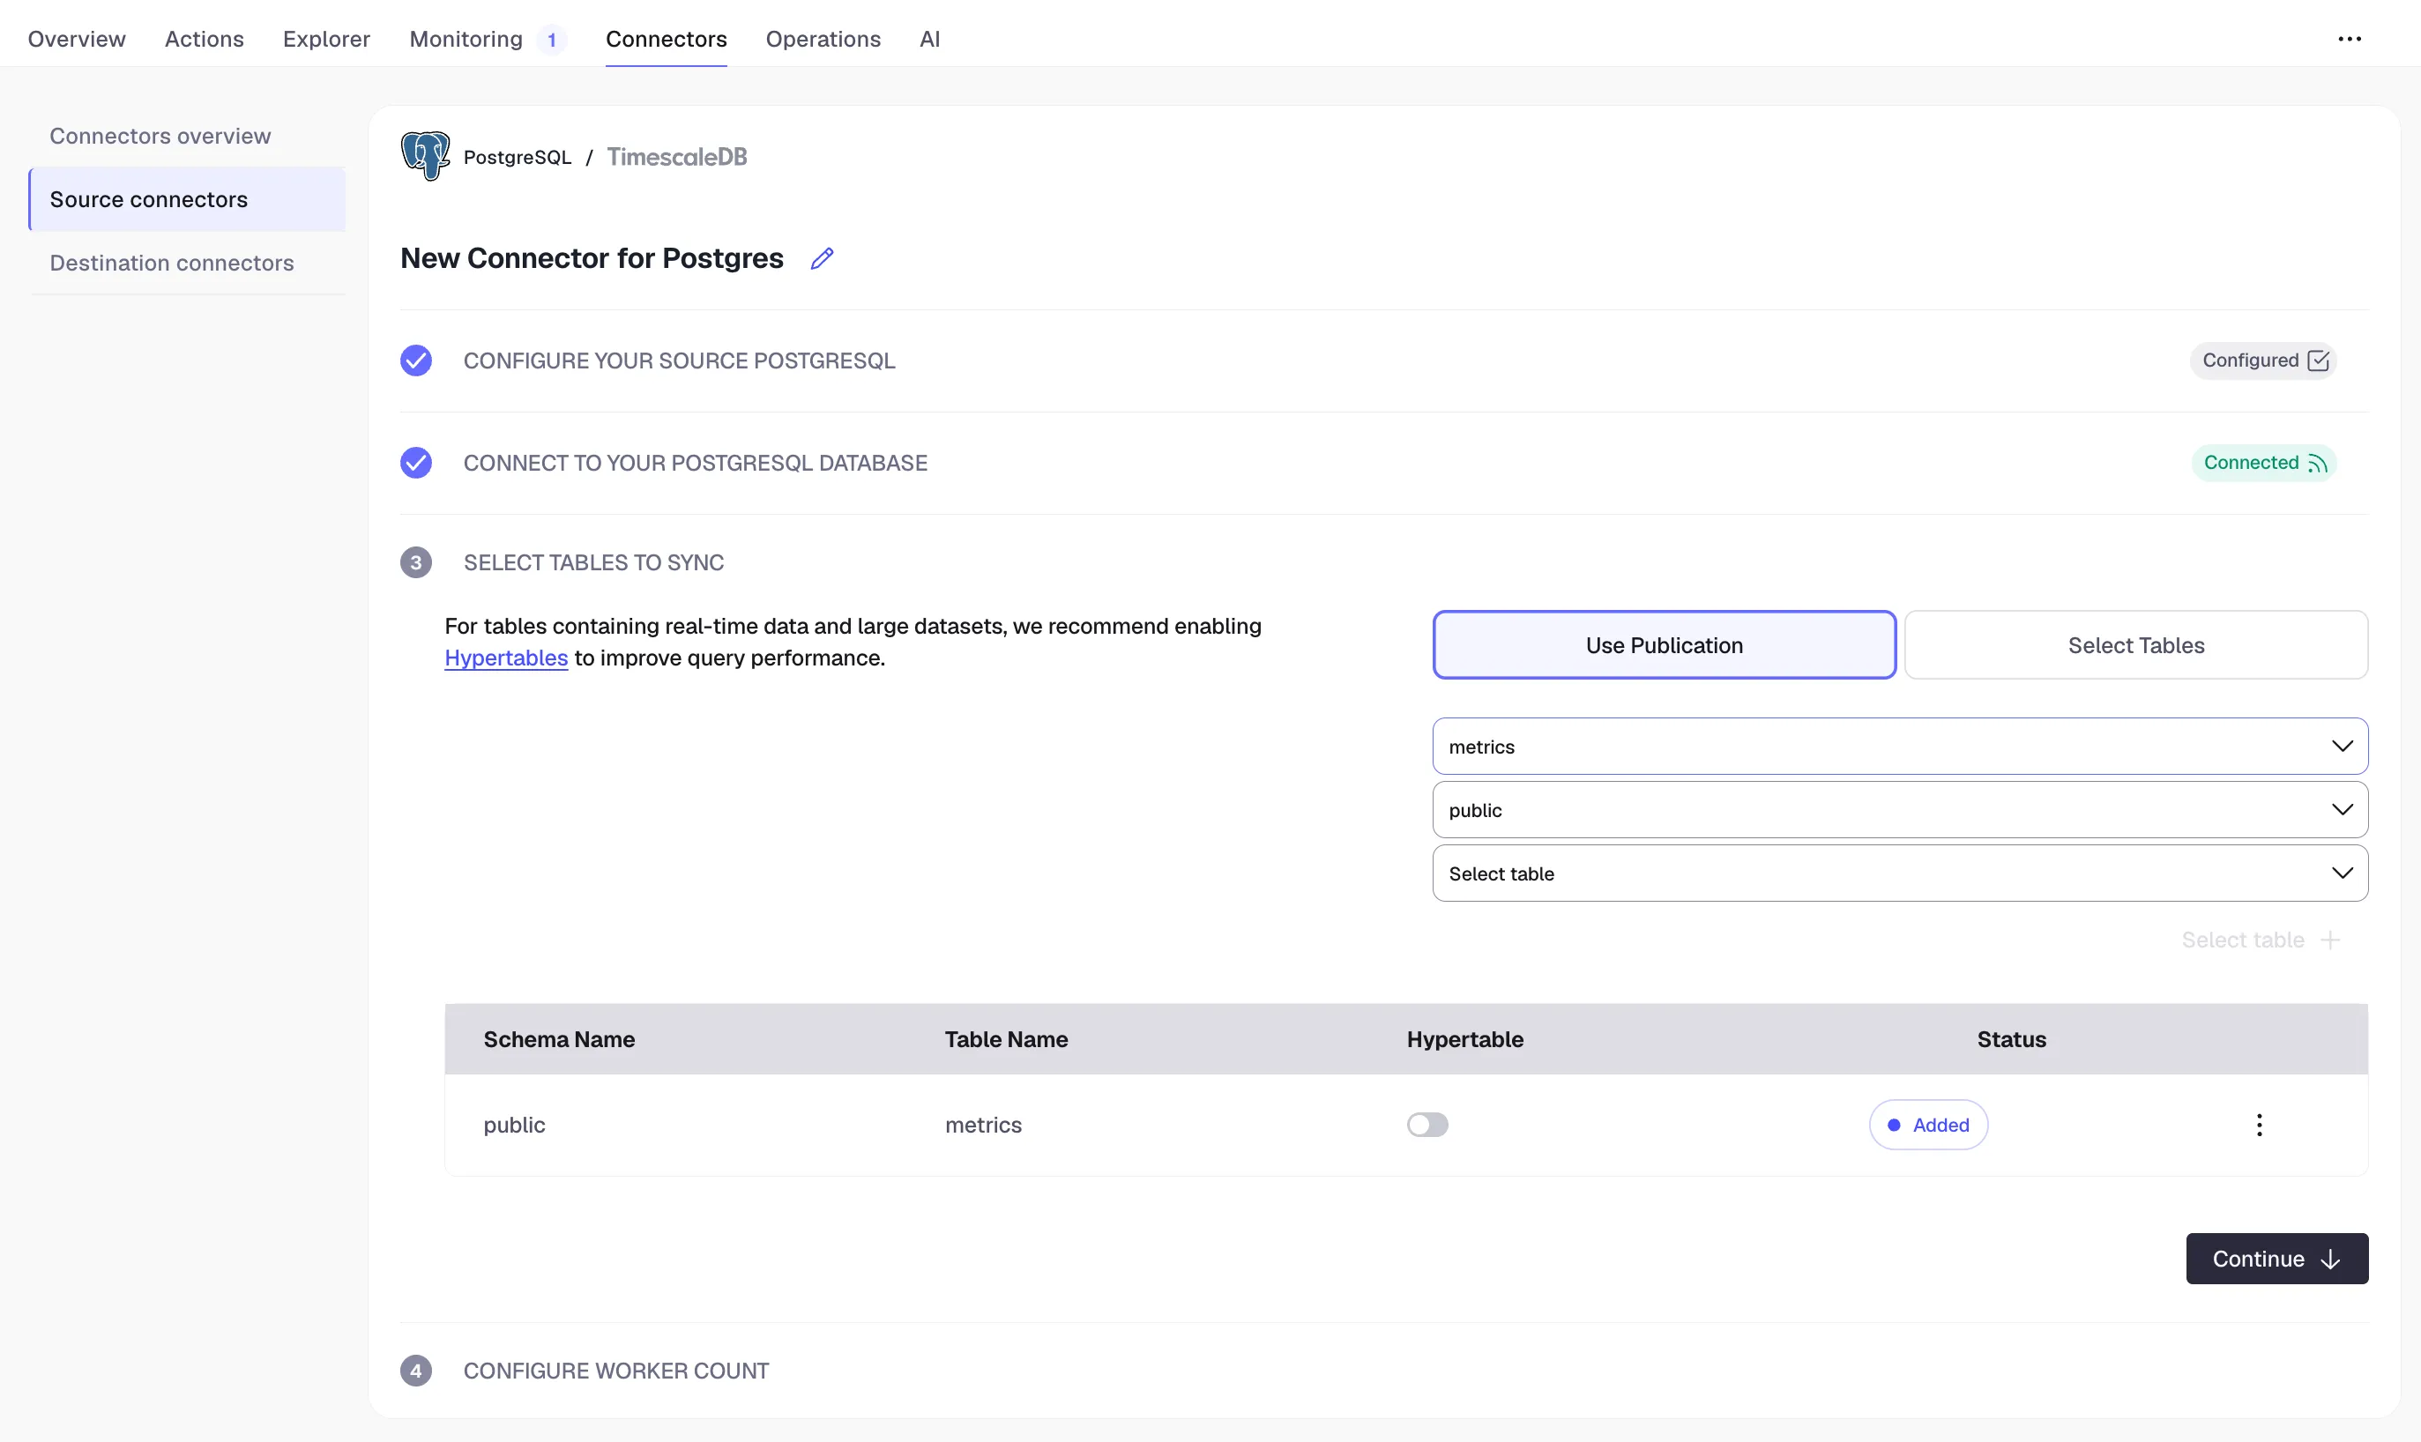2421x1442 pixels.
Task: Click the Added status pill
Action: [1928, 1125]
